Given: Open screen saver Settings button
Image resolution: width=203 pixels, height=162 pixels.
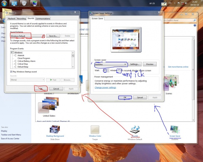Looking at the screenshot, I should pos(135,64).
